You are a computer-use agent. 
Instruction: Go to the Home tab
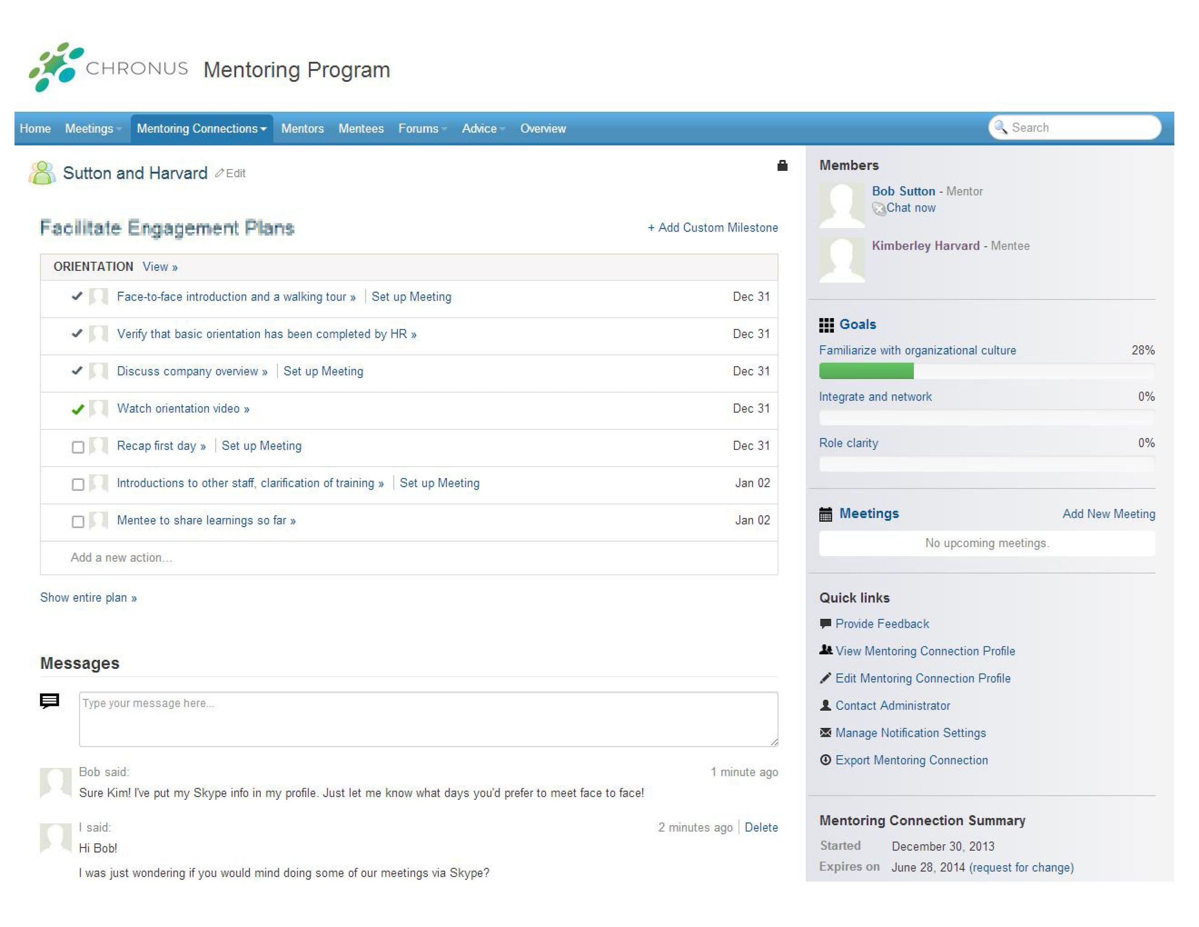pyautogui.click(x=35, y=128)
